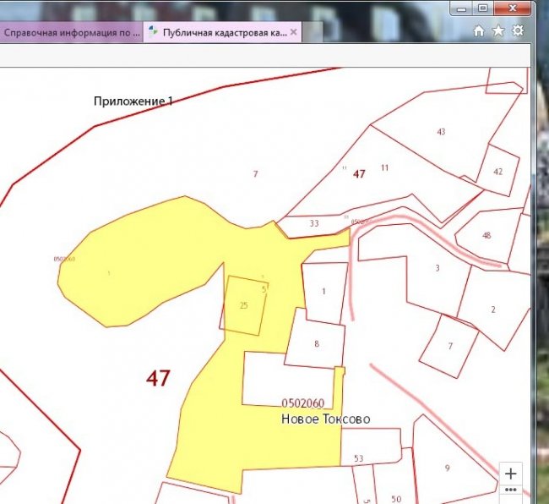Screen dimensions: 549x504
Task: Open browser settings gear icon
Action: click(x=518, y=30)
